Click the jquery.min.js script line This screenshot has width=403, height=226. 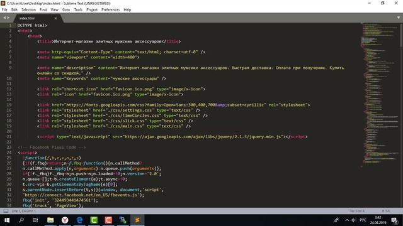[x=172, y=137]
